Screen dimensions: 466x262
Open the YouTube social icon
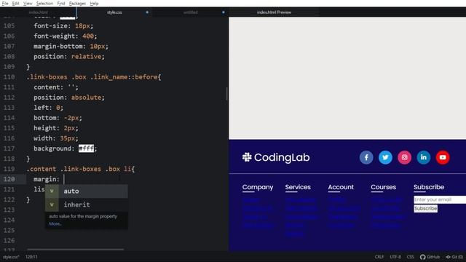click(443, 157)
